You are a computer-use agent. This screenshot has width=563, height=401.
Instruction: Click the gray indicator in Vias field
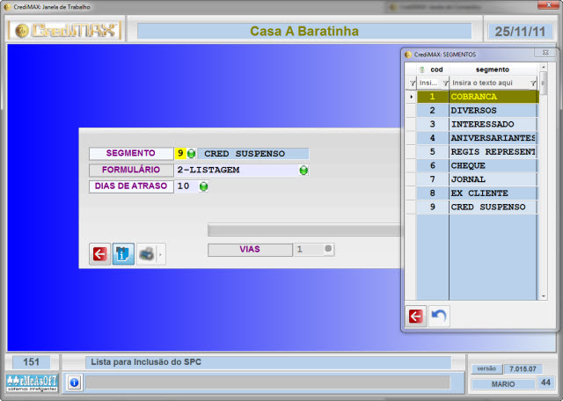327,250
